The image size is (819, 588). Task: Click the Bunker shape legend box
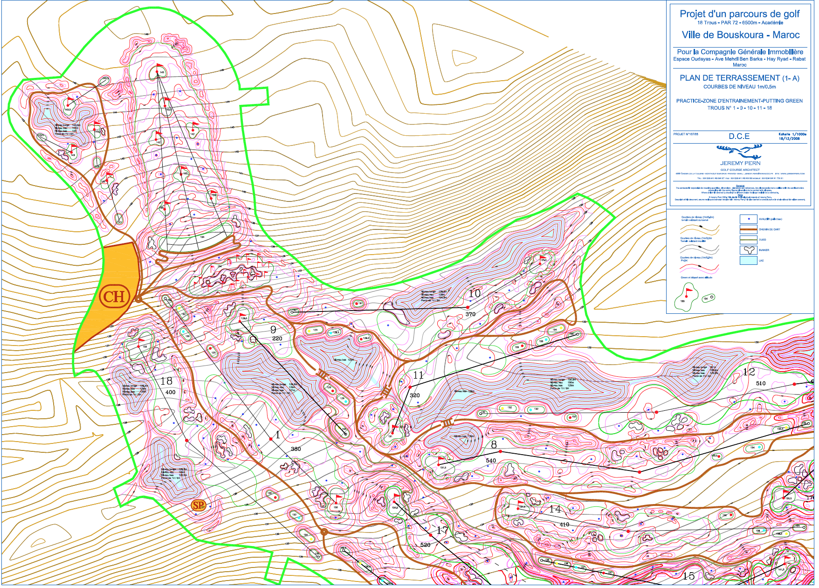[748, 250]
